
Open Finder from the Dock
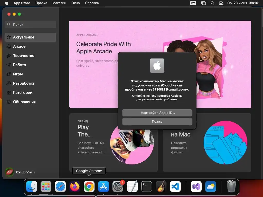pyautogui.click(x=32, y=186)
